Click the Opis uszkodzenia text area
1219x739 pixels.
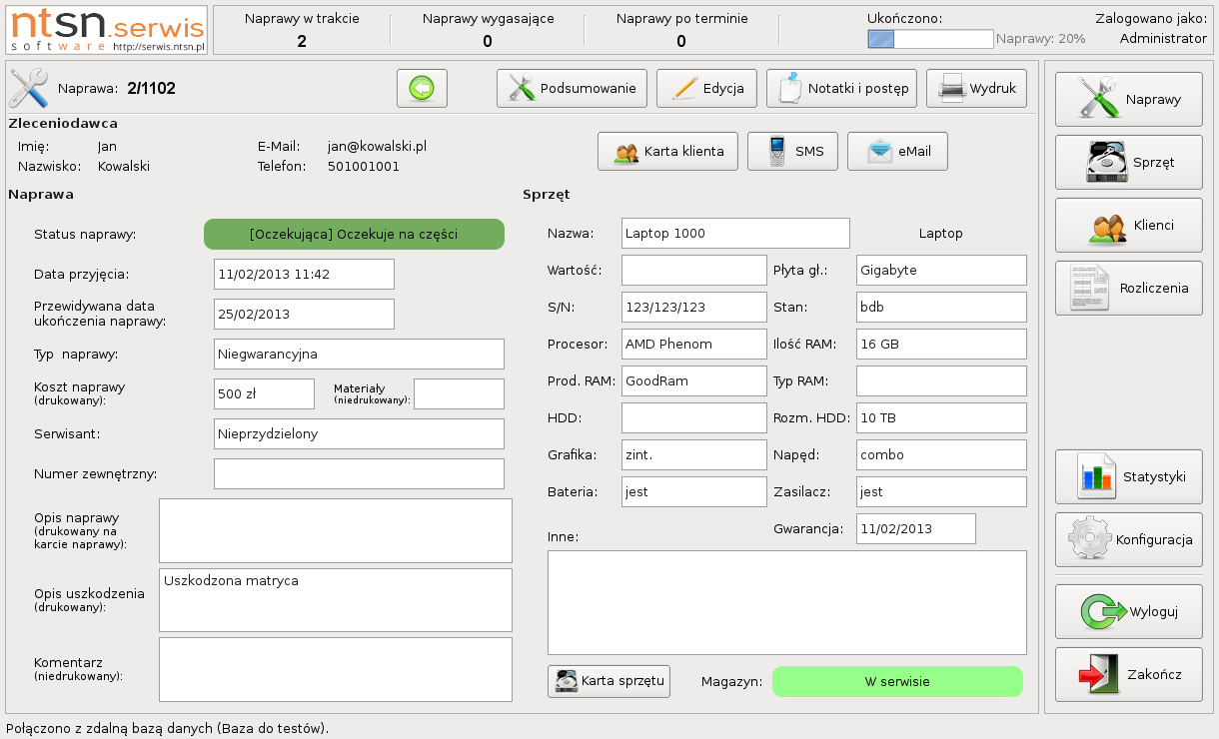[336, 600]
